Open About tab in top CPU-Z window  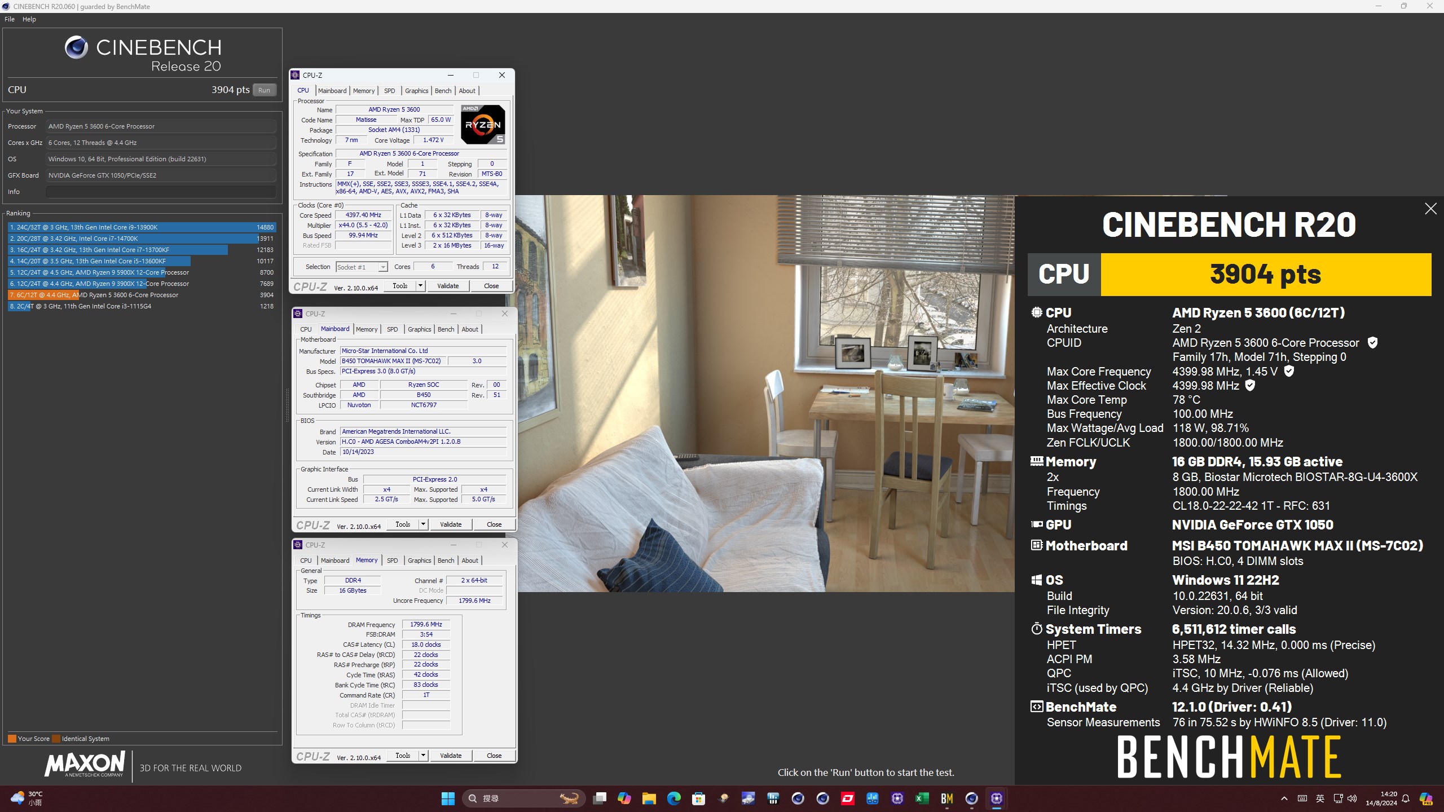click(467, 91)
